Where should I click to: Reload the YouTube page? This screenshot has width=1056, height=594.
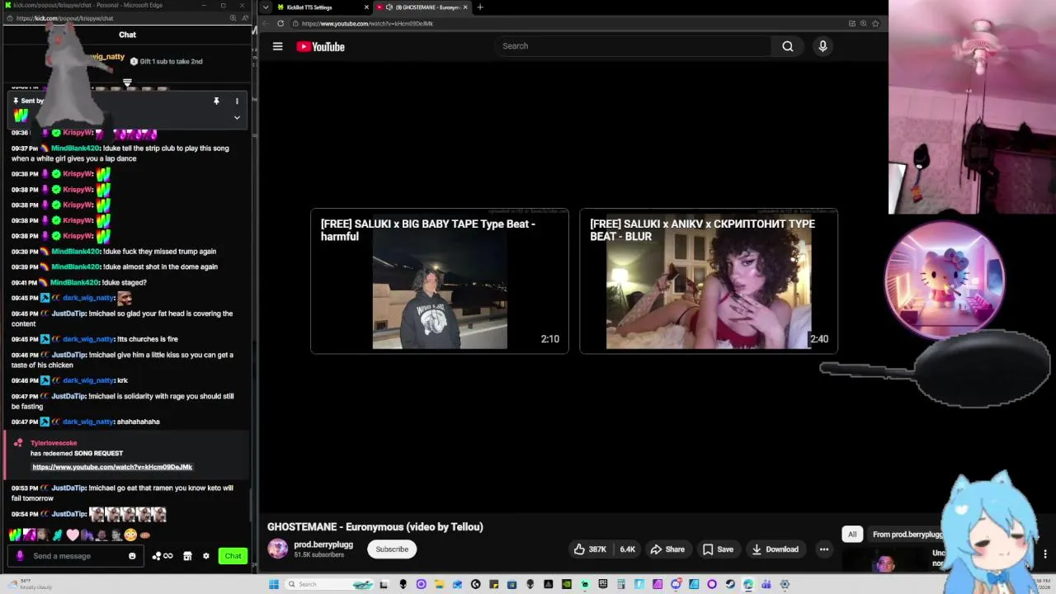280,24
